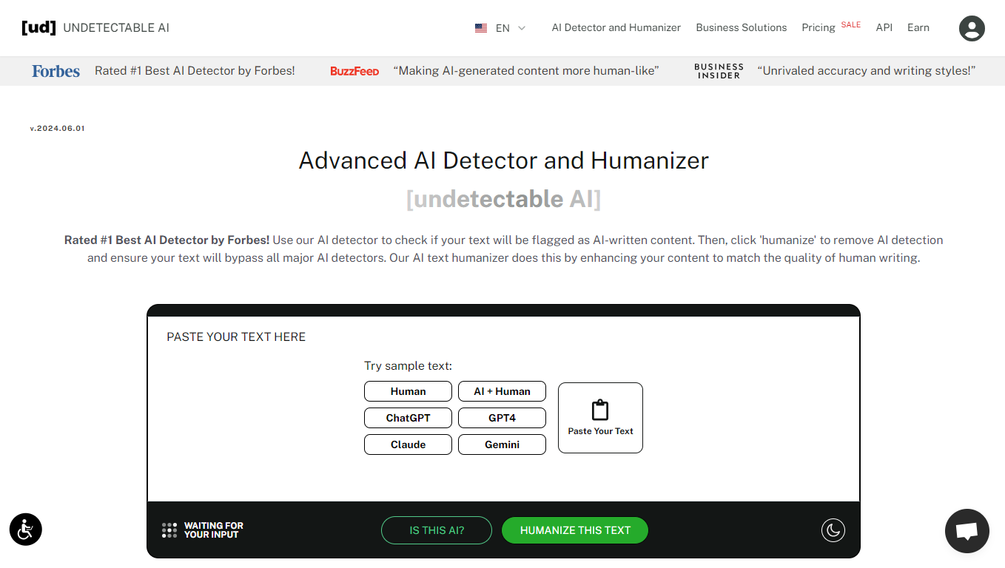Expand the EN language dropdown chevron
1005x568 pixels.
tap(522, 28)
